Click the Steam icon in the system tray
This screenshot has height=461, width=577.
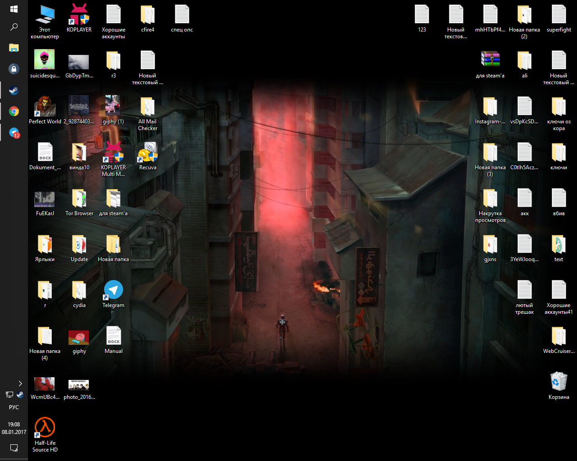[x=20, y=394]
